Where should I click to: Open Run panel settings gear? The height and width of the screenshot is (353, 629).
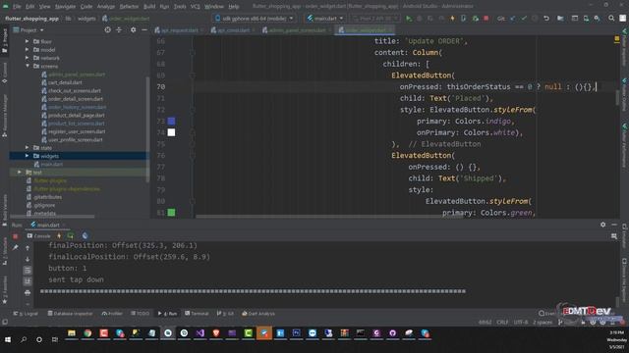pos(602,225)
